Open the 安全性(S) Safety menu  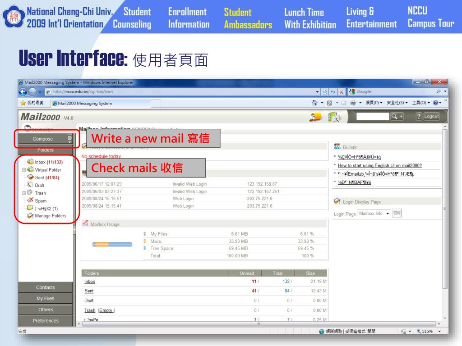[397, 103]
